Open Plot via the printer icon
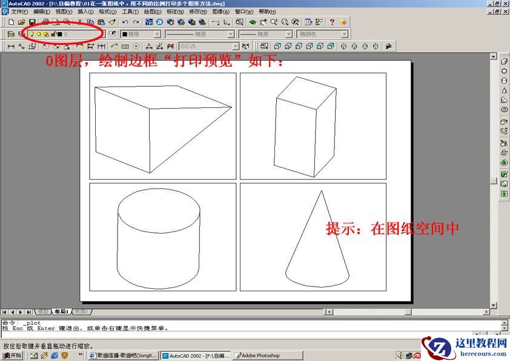Image resolution: width=510 pixels, height=361 pixels. click(x=47, y=22)
